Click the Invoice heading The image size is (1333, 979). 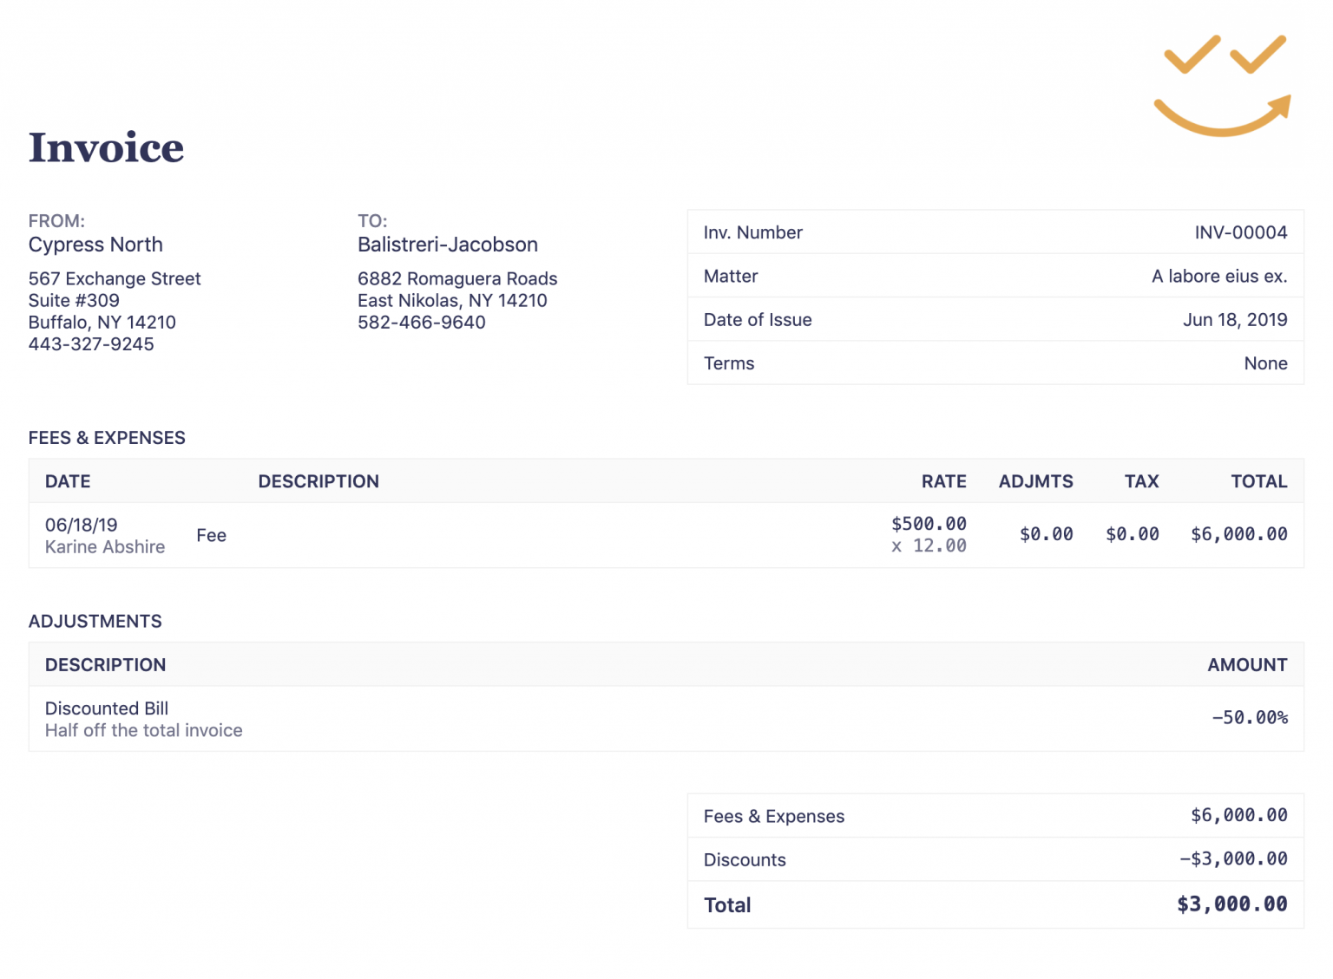[106, 147]
